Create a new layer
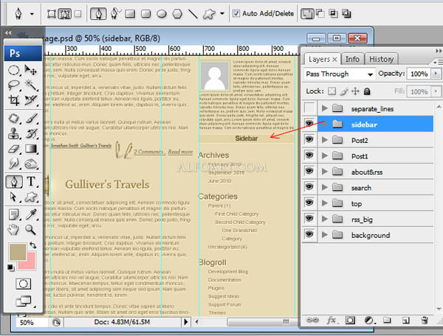 coord(405,321)
